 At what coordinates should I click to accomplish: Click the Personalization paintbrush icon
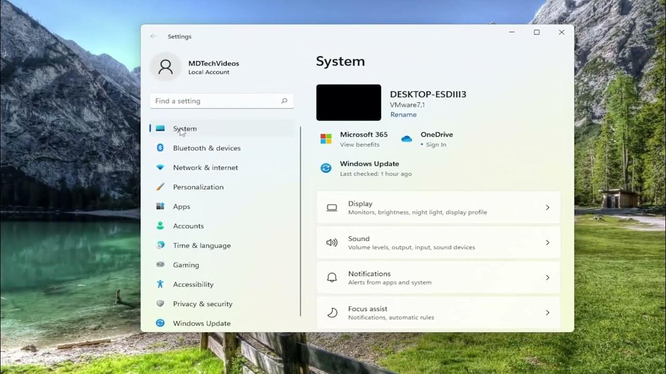[x=160, y=187]
